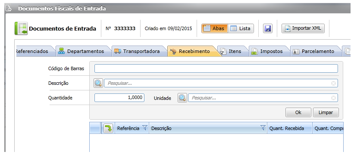The width and height of the screenshot is (354, 158).
Task: Click the document icon in the title bar
Action: click(x=9, y=9)
